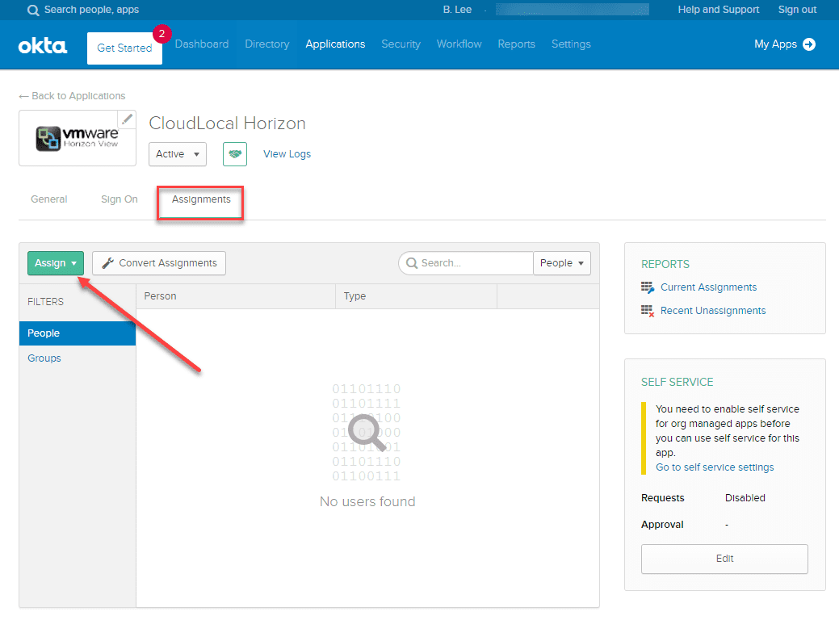Open the Get Started tab
The image size is (839, 620).
124,48
